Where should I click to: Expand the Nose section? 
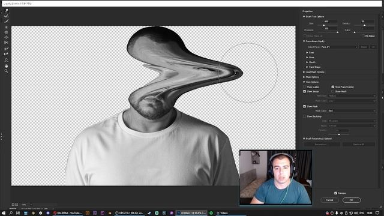pyautogui.click(x=307, y=58)
